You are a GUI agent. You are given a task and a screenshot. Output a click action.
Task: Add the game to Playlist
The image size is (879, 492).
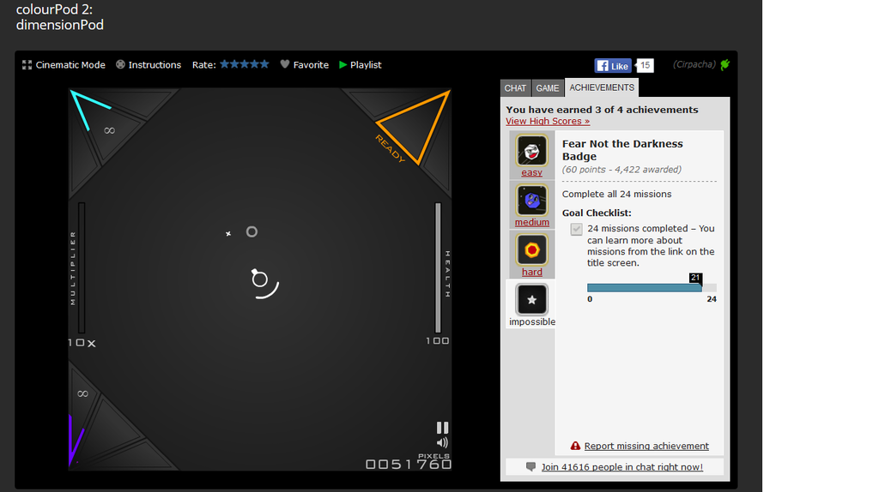pyautogui.click(x=360, y=65)
